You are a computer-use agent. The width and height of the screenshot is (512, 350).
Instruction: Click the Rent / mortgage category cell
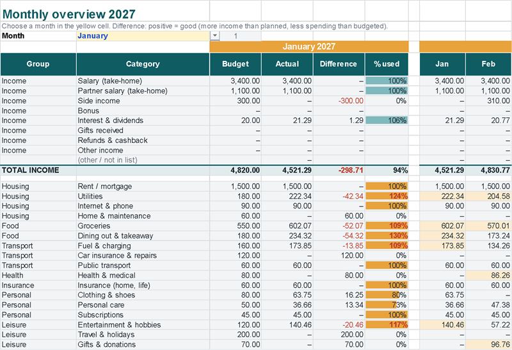click(143, 187)
